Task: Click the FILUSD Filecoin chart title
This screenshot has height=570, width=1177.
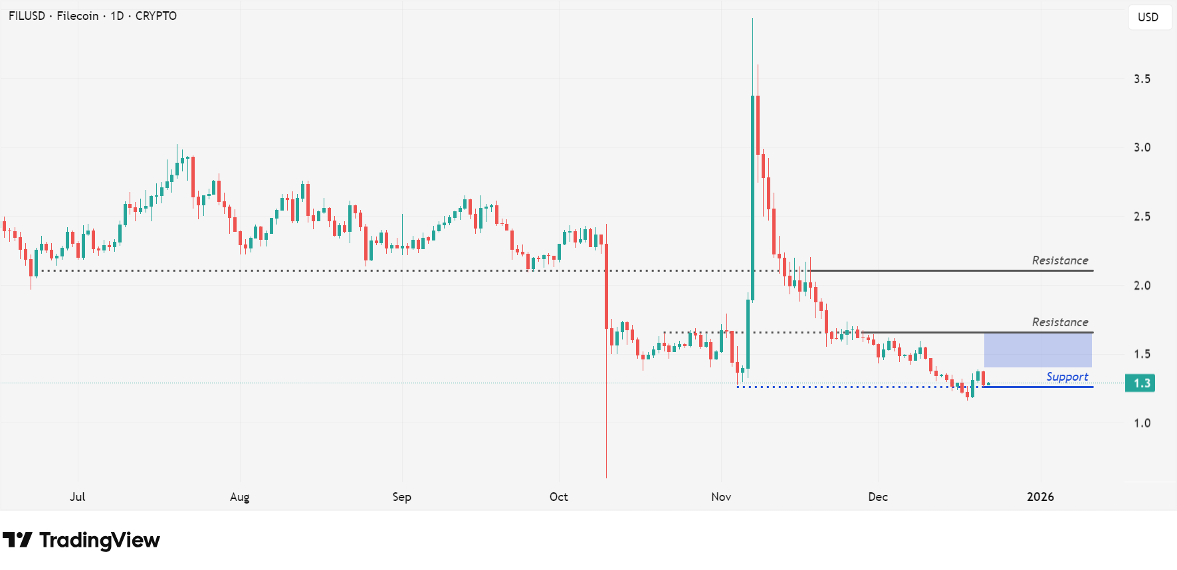Action: tap(92, 16)
